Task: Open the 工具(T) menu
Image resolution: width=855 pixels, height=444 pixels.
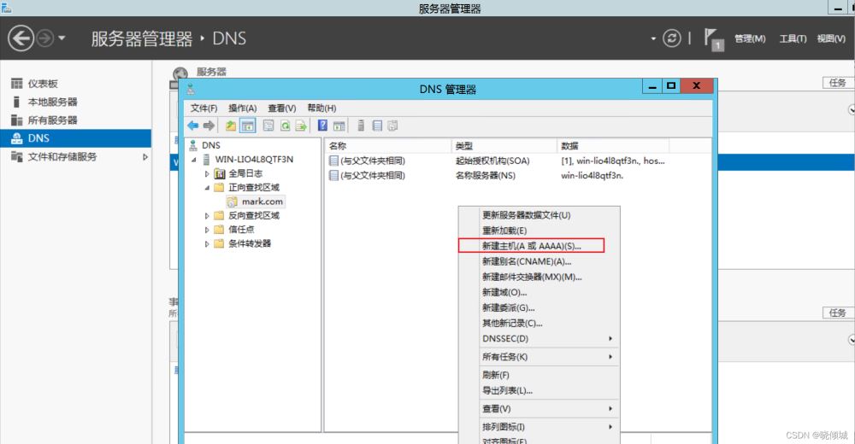Action: (793, 38)
